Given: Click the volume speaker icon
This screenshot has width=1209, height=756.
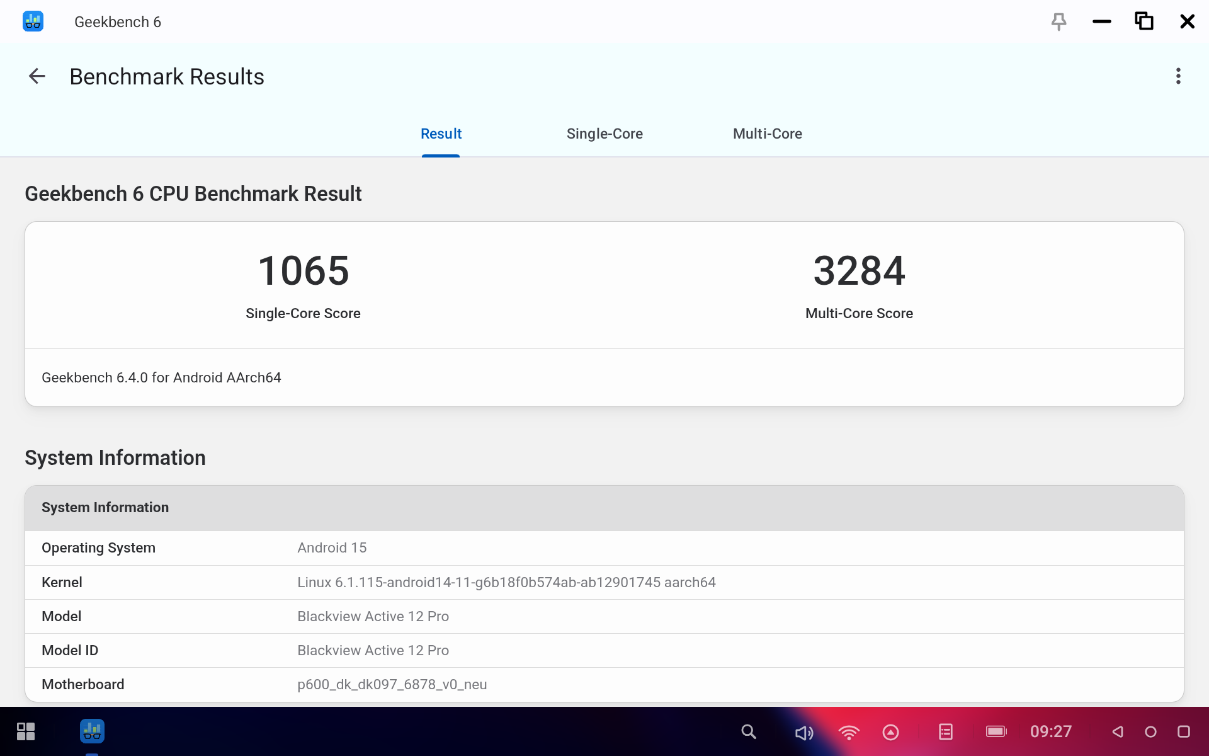Looking at the screenshot, I should pyautogui.click(x=803, y=732).
